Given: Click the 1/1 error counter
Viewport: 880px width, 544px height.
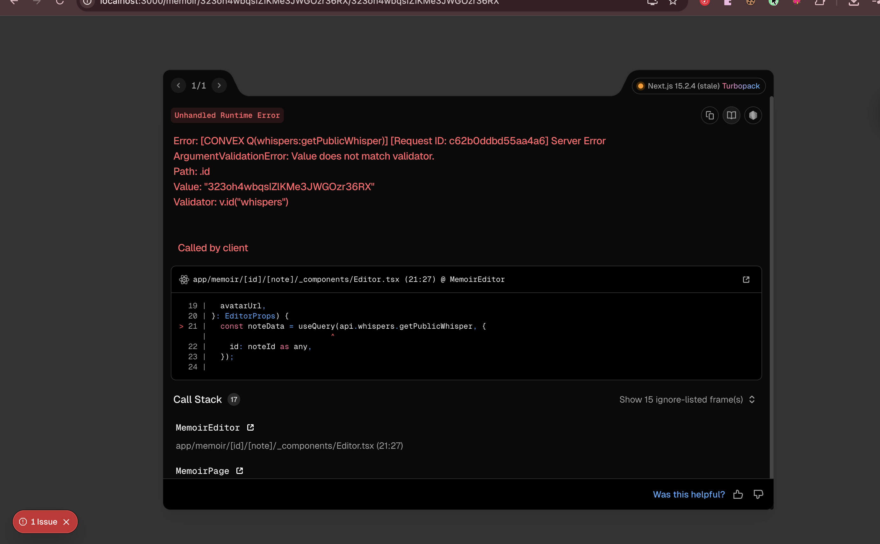Looking at the screenshot, I should 199,86.
